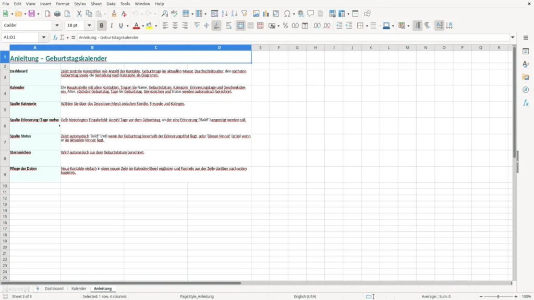The height and width of the screenshot is (300, 534).
Task: Switch to the Kalender sheet tab
Action: [x=79, y=289]
